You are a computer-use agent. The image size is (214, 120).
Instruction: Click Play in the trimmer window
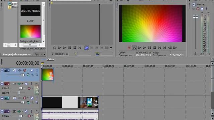coord(65,48)
